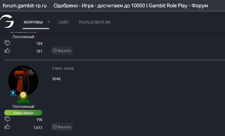The image size is (225, 136).
Task: Click the Gambit logo in the header
Action: point(7,22)
